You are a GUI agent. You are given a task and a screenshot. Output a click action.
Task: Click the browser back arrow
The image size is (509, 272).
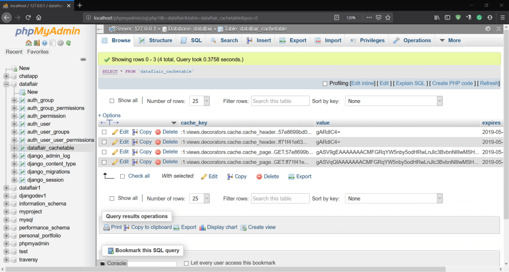pos(7,17)
